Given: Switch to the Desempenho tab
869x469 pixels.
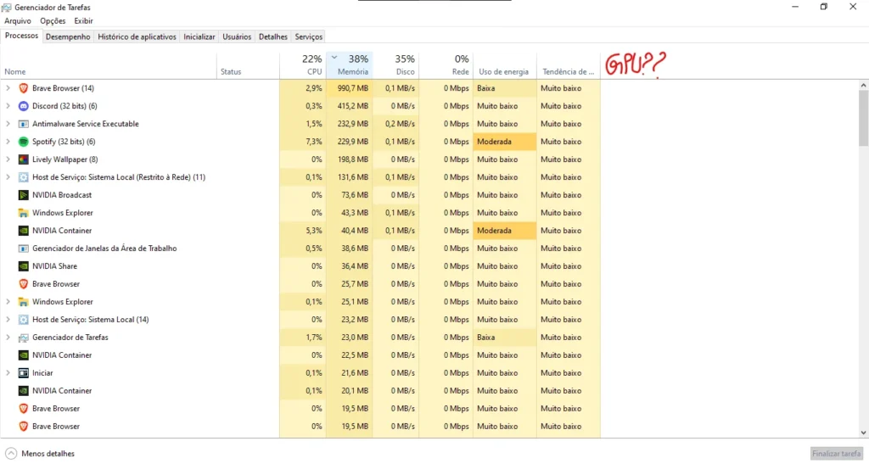Looking at the screenshot, I should pos(68,36).
